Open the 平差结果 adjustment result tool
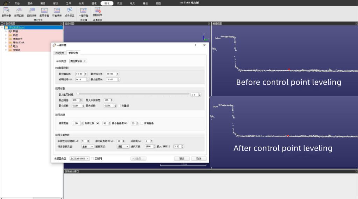 click(57, 12)
